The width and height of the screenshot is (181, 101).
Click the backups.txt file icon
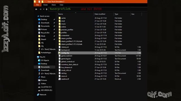60,50
